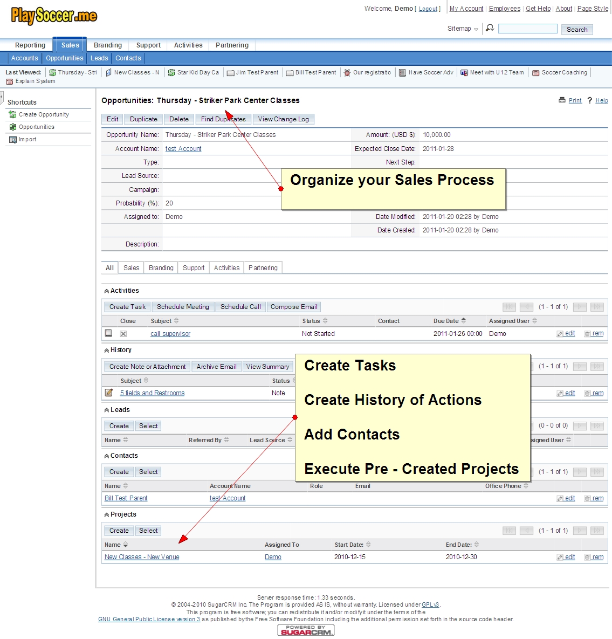Open the Accounts submenu item
This screenshot has width=612, height=639.
click(x=24, y=58)
